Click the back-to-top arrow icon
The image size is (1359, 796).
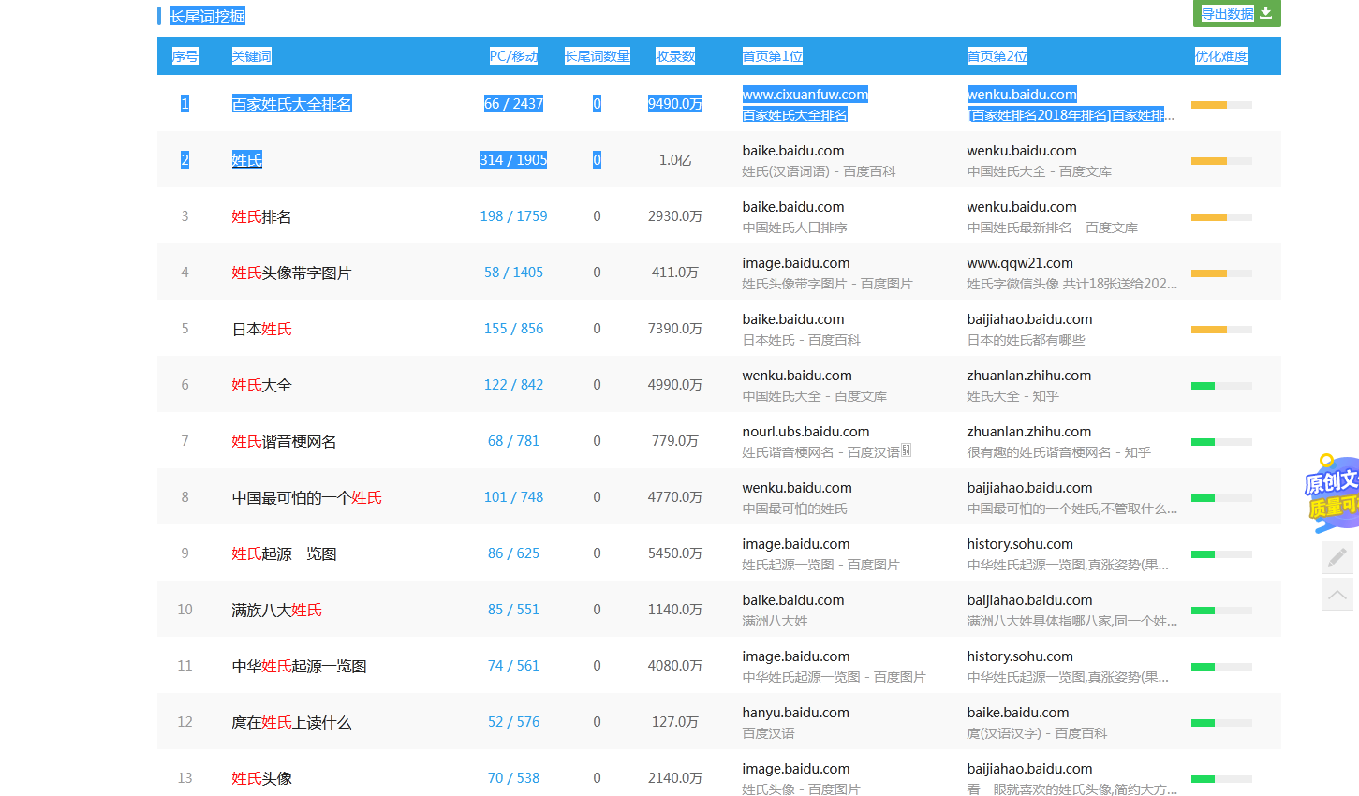point(1337,594)
